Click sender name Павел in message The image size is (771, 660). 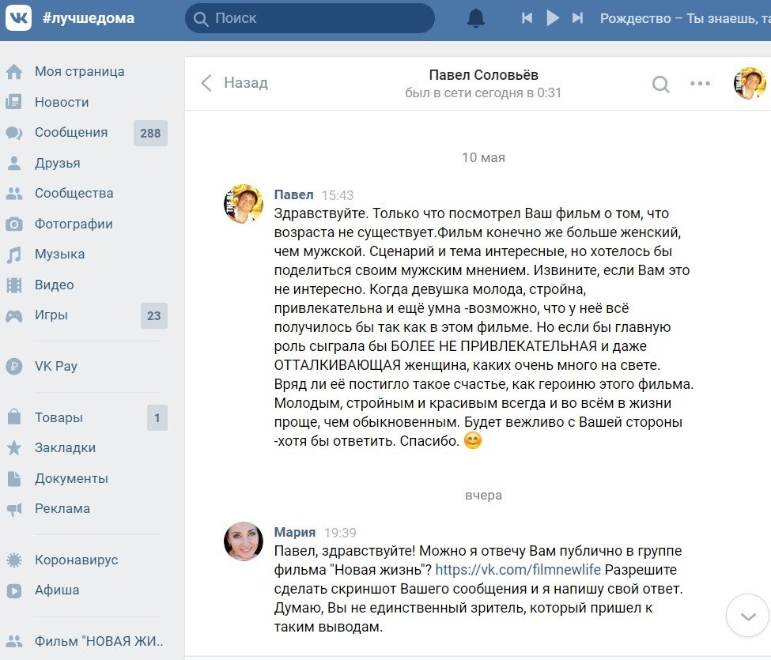(x=293, y=194)
